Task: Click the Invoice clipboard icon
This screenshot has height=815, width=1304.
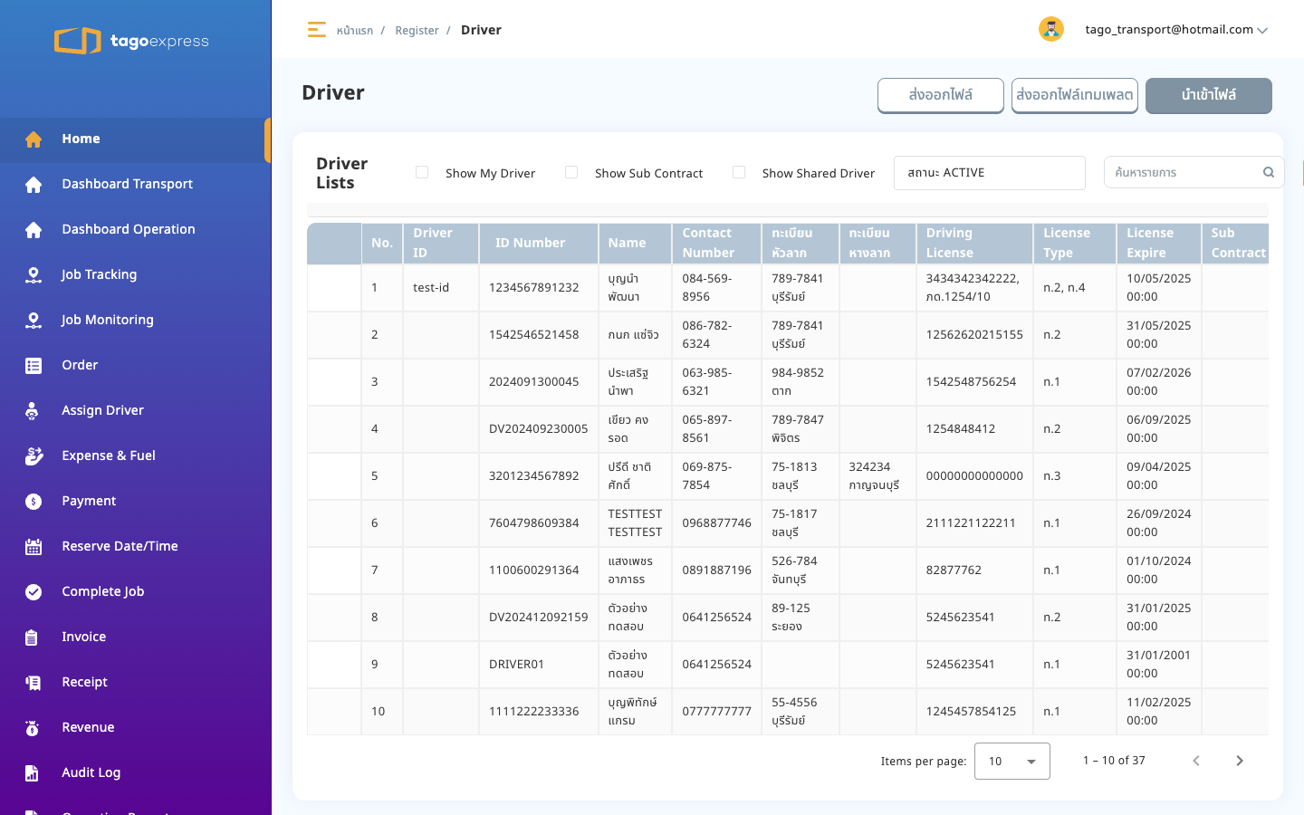Action: click(x=34, y=638)
